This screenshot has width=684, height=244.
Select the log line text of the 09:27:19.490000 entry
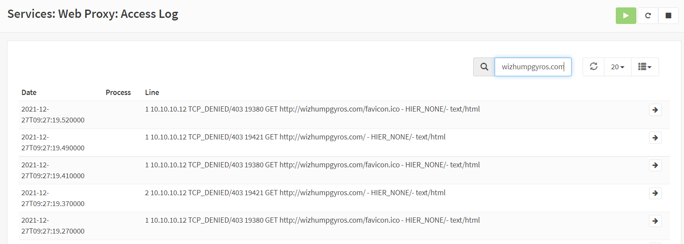(295, 137)
